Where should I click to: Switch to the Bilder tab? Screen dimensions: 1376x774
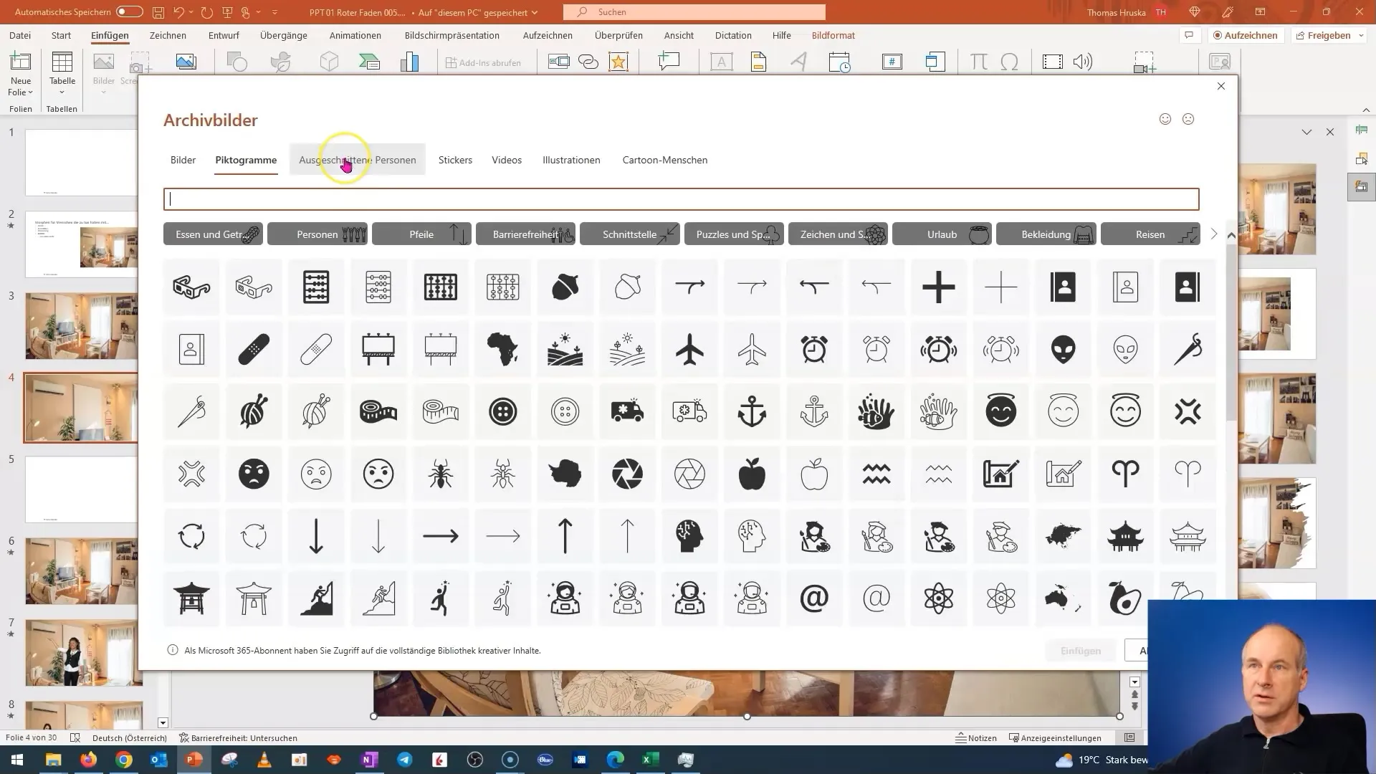(183, 160)
